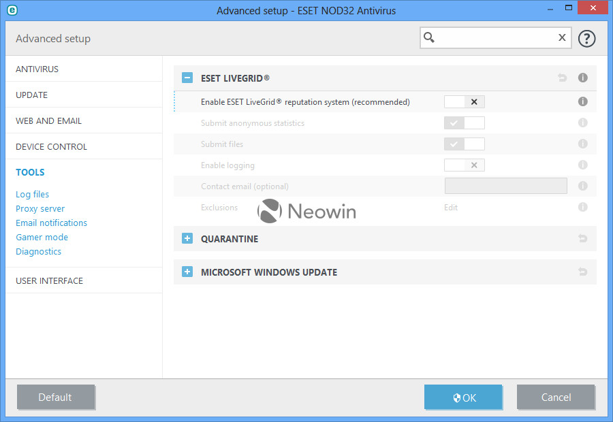This screenshot has width=613, height=422.
Task: Click the 'Advanced setup' header text
Action: click(x=53, y=39)
